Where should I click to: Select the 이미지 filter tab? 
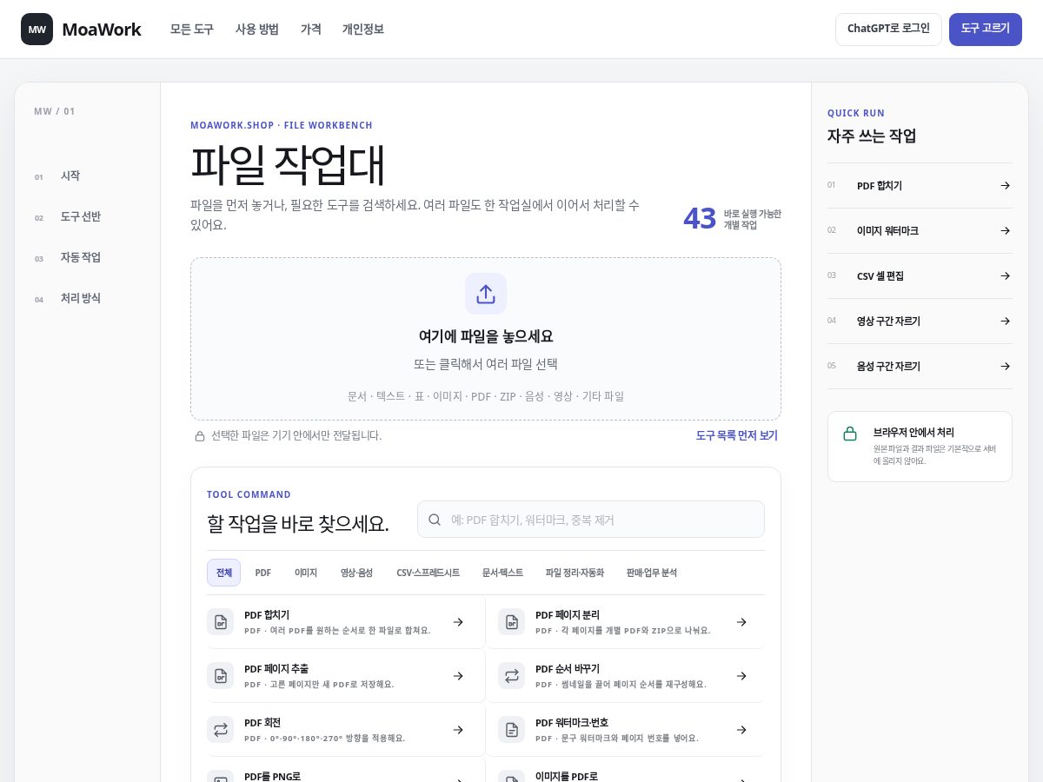(x=306, y=573)
